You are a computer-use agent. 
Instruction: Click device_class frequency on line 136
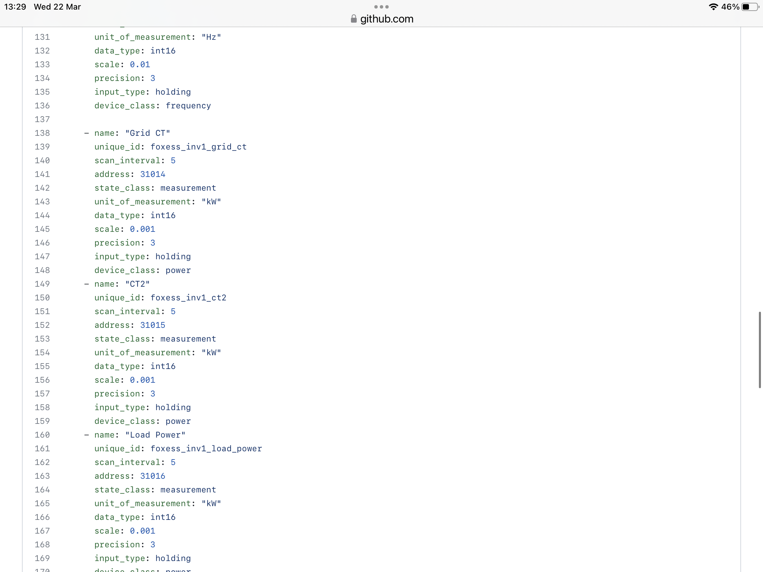(188, 106)
